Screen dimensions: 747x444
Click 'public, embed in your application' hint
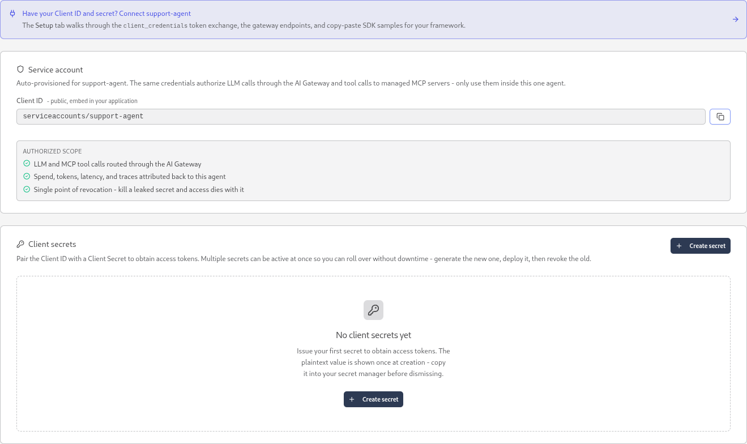(93, 101)
